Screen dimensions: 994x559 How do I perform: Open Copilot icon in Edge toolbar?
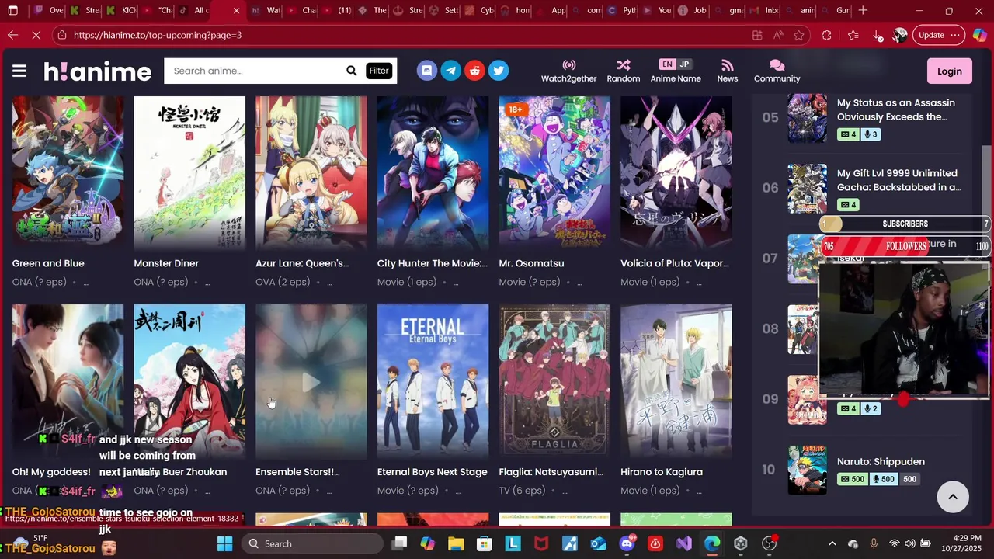981,35
